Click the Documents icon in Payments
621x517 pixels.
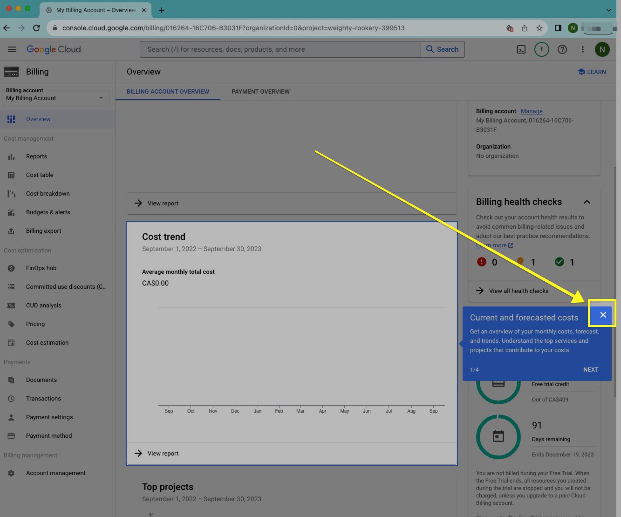point(11,380)
